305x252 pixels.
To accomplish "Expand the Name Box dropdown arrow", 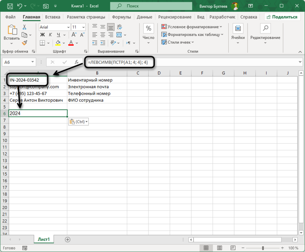I will click(x=33, y=62).
